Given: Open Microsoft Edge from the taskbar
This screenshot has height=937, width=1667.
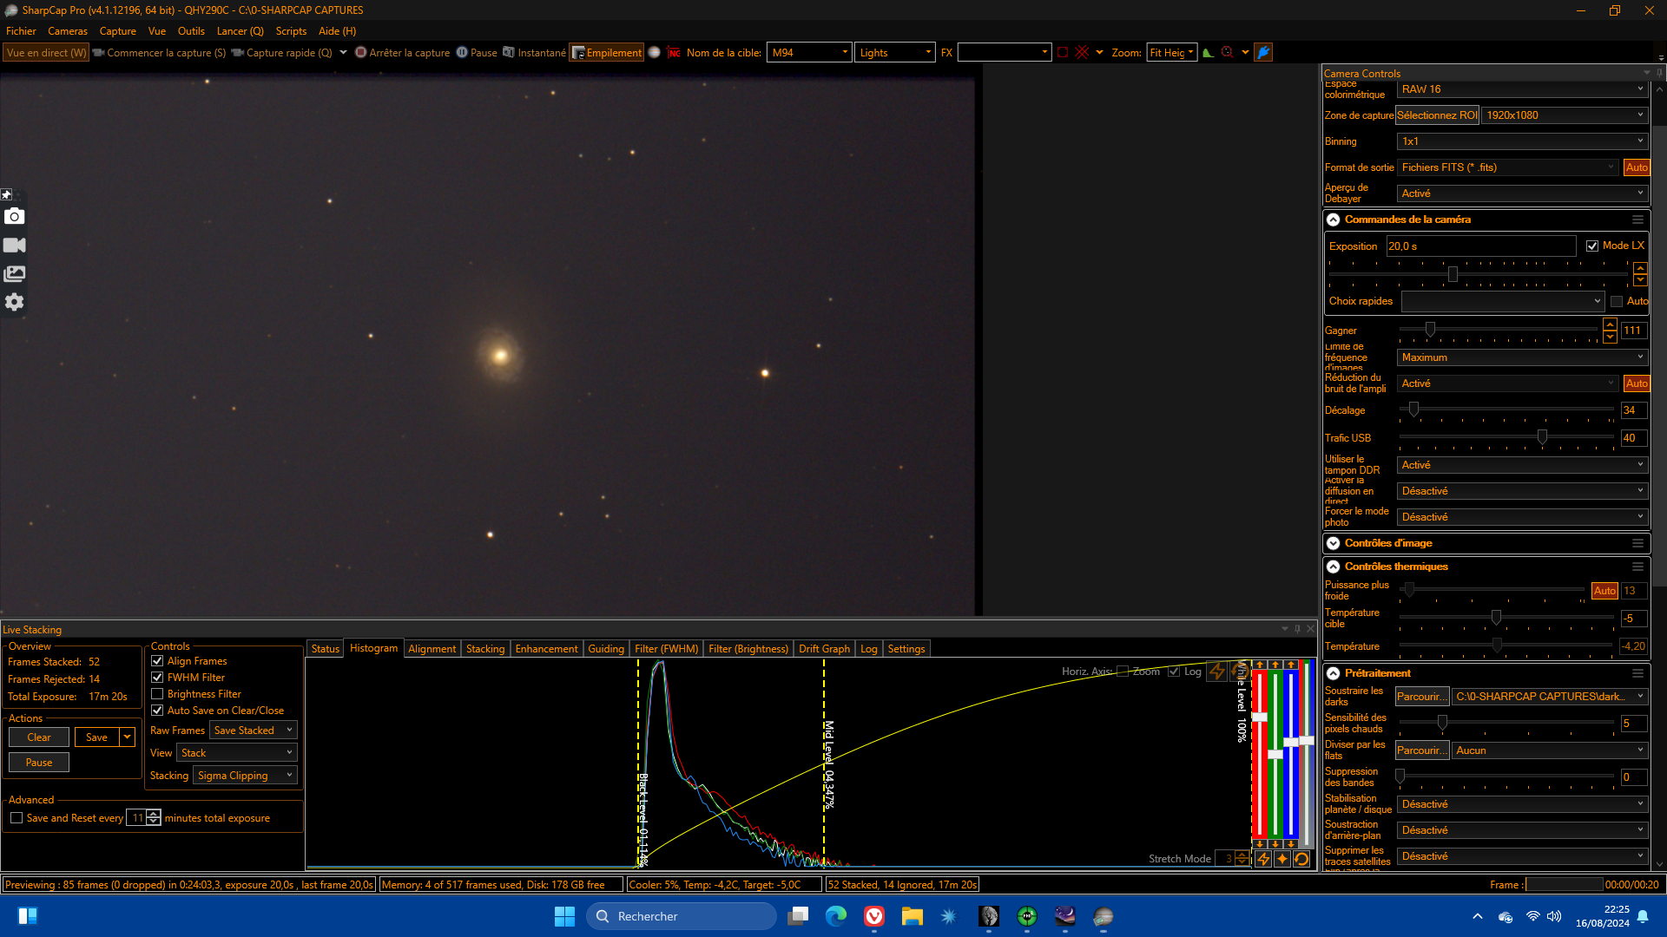Looking at the screenshot, I should [x=836, y=916].
